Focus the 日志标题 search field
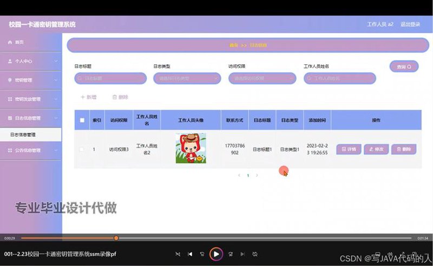This screenshot has height=266, width=433. [110, 78]
